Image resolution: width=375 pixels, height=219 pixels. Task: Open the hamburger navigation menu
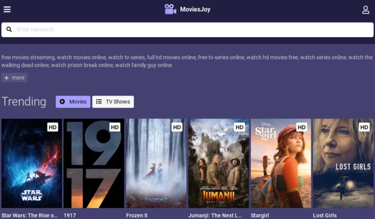click(7, 10)
